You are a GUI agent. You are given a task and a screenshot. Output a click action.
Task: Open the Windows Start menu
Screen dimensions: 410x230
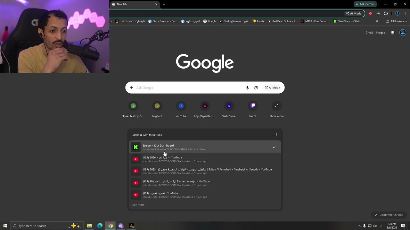tap(5, 226)
